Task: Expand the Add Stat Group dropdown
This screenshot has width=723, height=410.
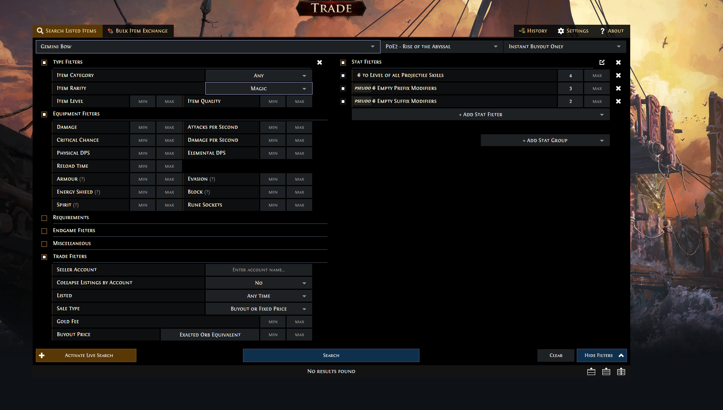Action: point(545,140)
